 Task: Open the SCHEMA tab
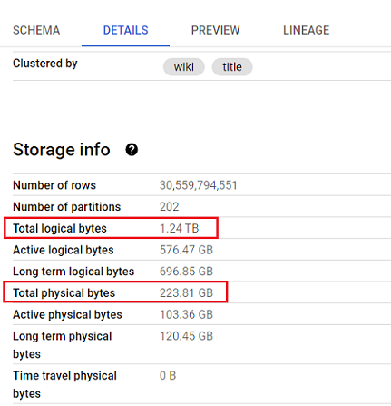(x=36, y=30)
